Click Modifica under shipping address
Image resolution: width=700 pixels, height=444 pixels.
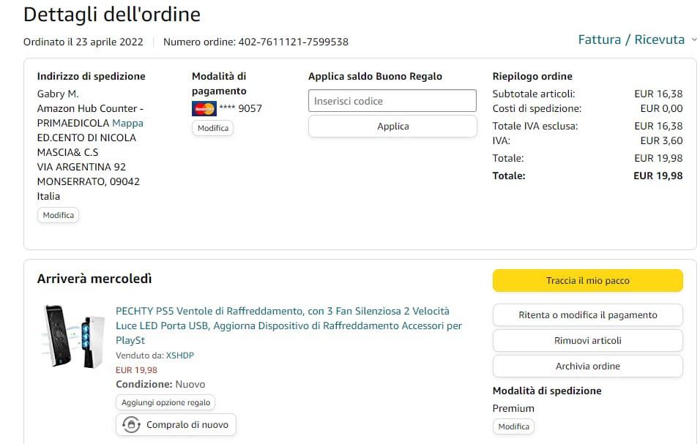pos(58,215)
